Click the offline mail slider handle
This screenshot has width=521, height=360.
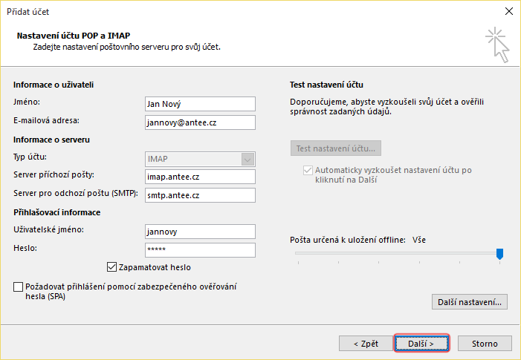[x=499, y=254]
